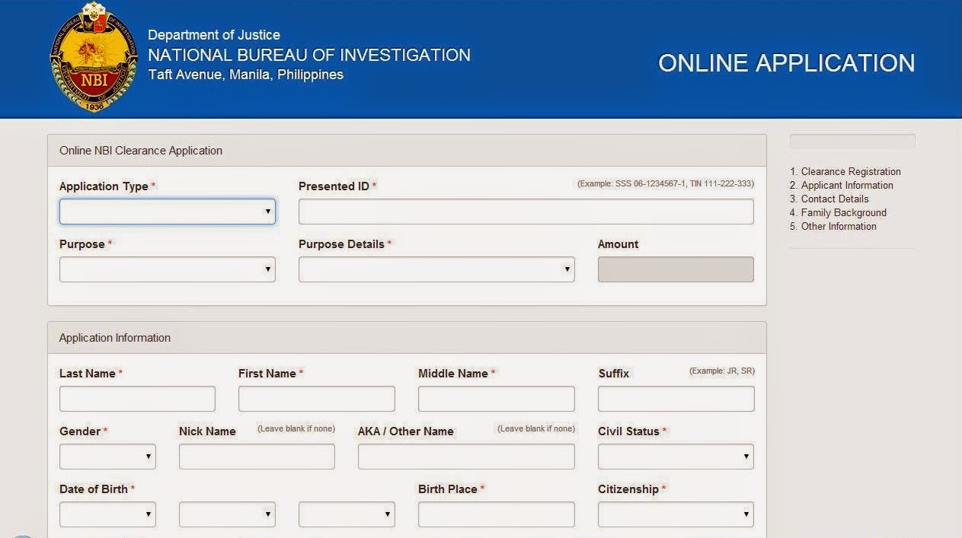Click the Amount field
This screenshot has height=538, width=962.
click(676, 269)
